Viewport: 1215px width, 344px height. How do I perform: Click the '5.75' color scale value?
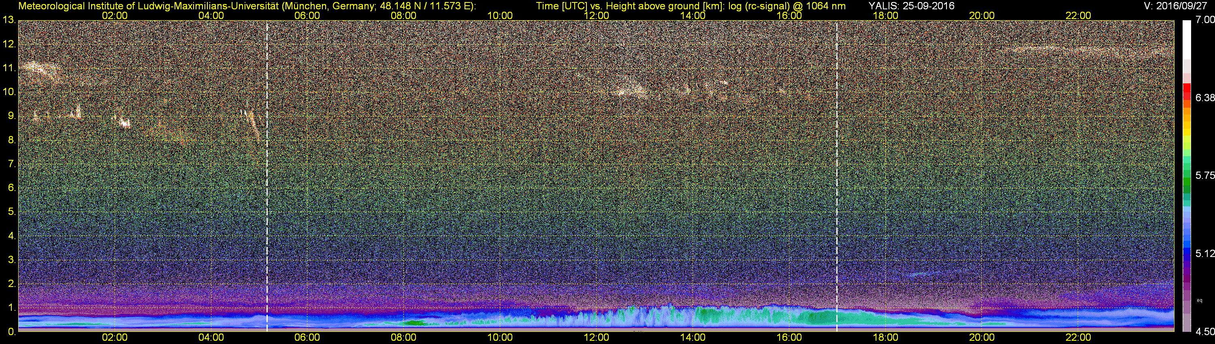click(1205, 175)
